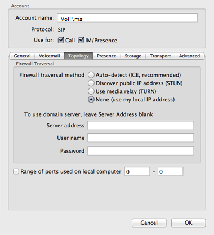
Task: Click into the Server address field
Action: coord(141,125)
